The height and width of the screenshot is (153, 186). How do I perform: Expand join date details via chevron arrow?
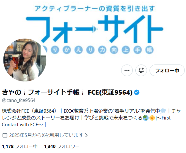pyautogui.click(x=87, y=135)
